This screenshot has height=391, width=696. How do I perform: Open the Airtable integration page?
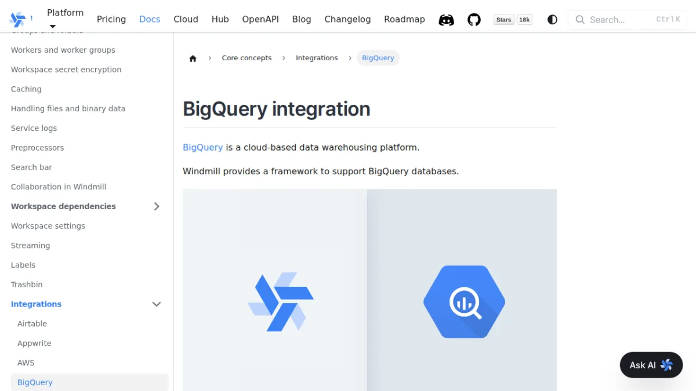(x=32, y=324)
